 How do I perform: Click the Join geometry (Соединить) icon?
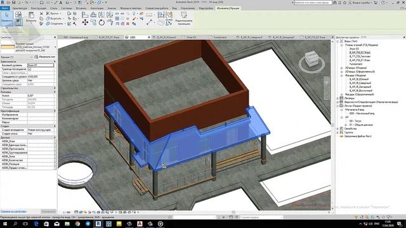[48, 23]
